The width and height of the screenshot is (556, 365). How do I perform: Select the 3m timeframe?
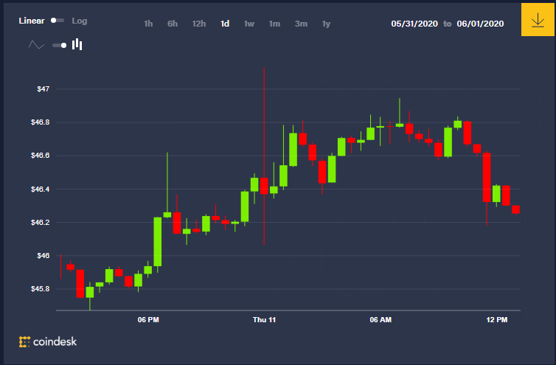click(x=301, y=24)
